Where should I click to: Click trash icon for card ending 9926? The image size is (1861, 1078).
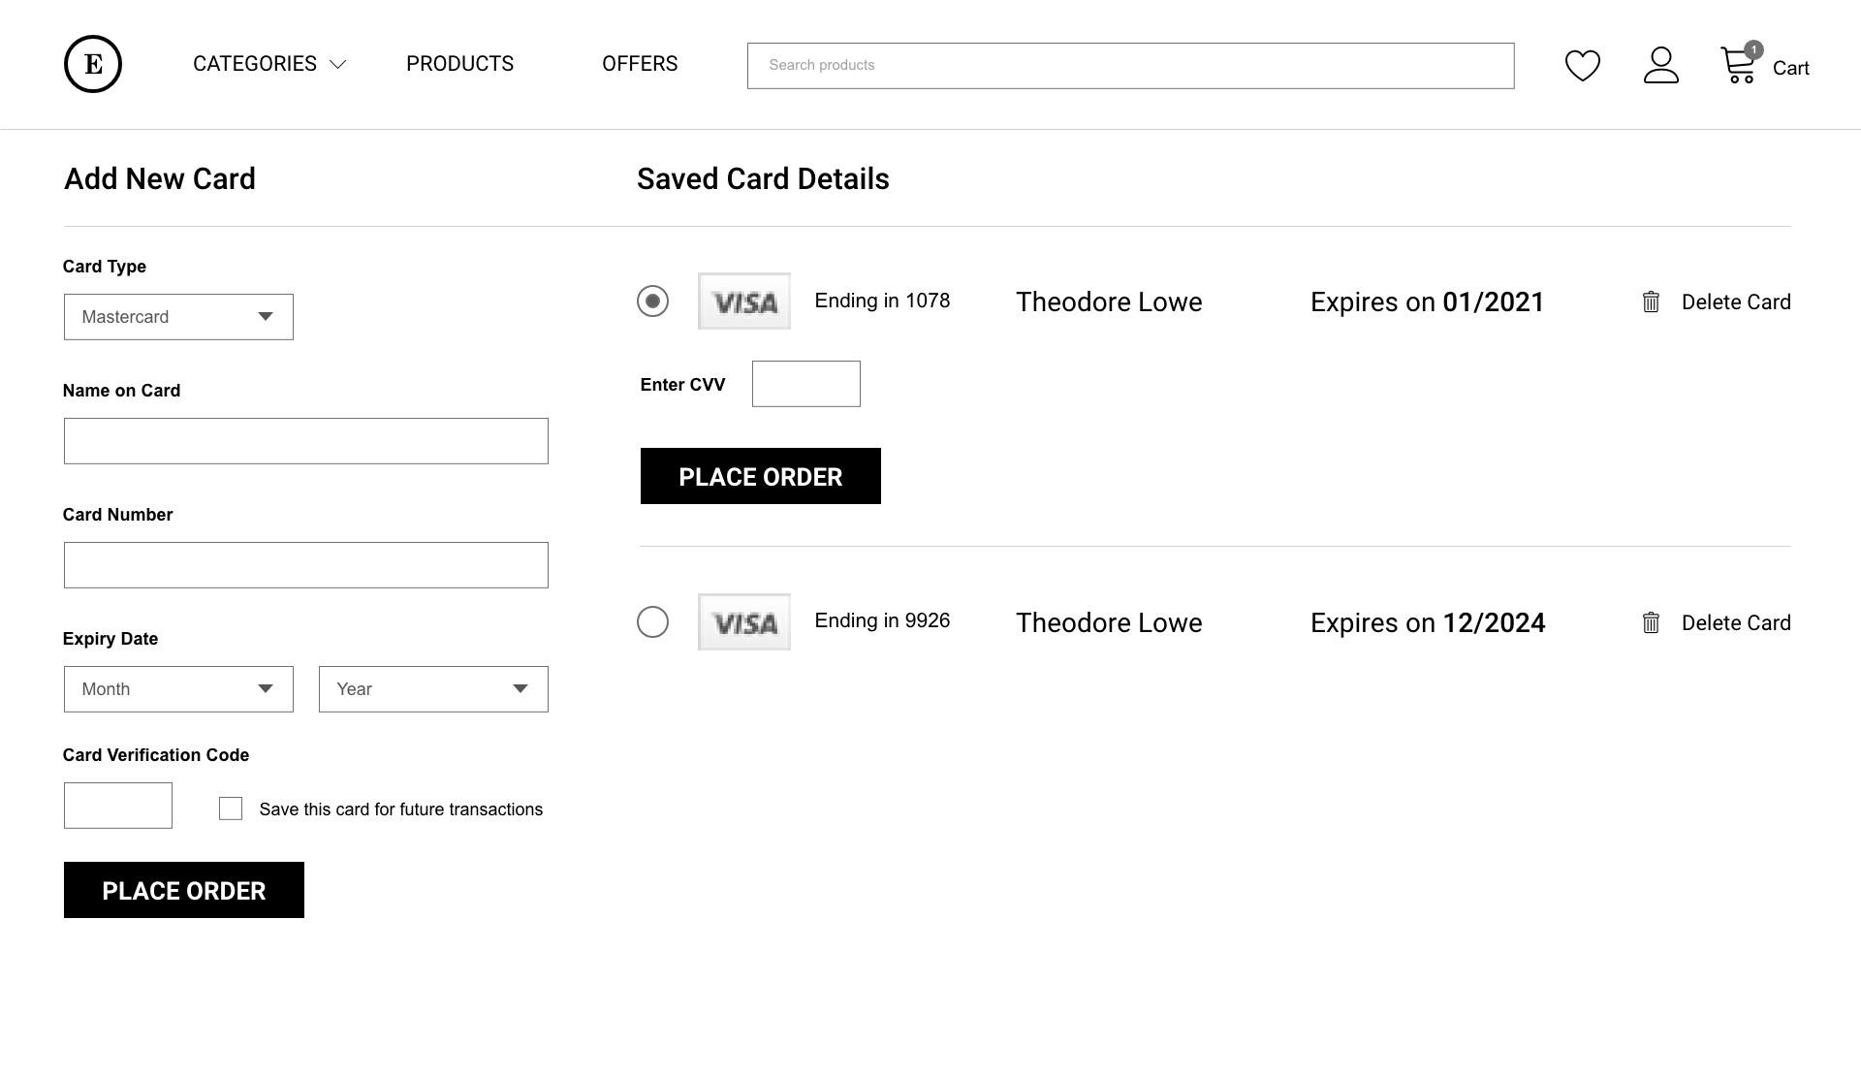(x=1651, y=623)
